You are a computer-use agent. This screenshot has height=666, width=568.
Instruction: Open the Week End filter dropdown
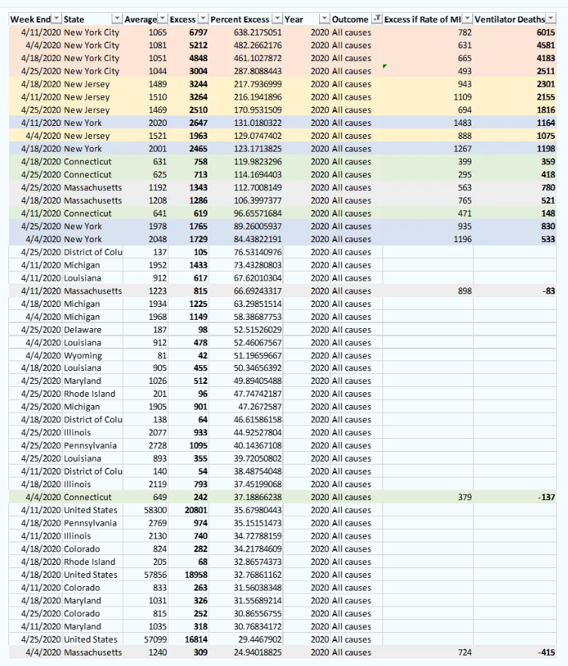pyautogui.click(x=56, y=18)
